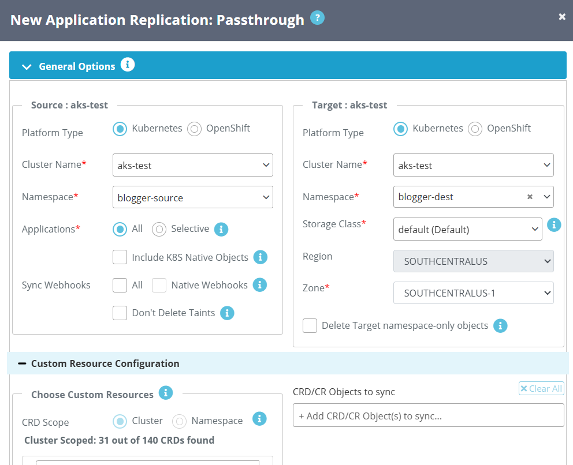Open Source Namespace blogger-source dropdown
This screenshot has height=465, width=573.
point(192,197)
